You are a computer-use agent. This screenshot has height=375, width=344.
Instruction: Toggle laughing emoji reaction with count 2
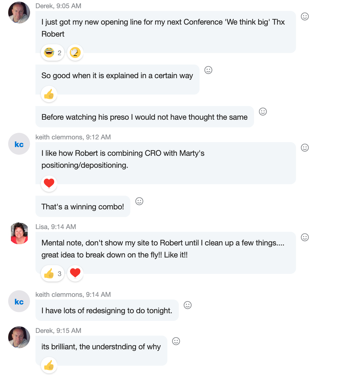click(x=53, y=53)
